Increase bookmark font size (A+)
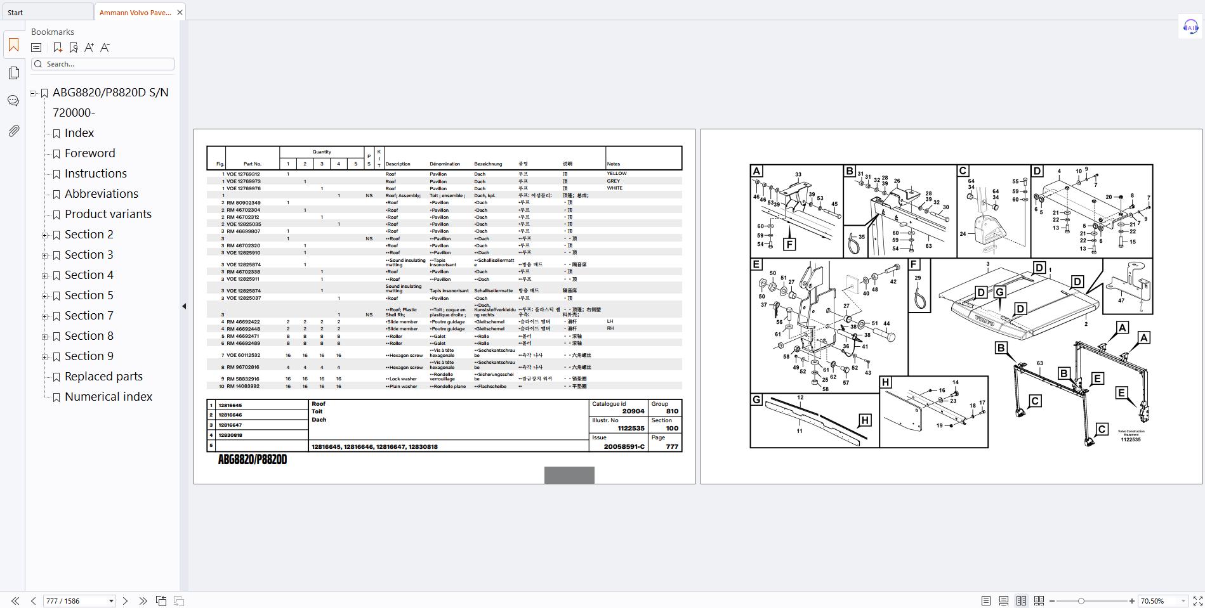 click(89, 48)
